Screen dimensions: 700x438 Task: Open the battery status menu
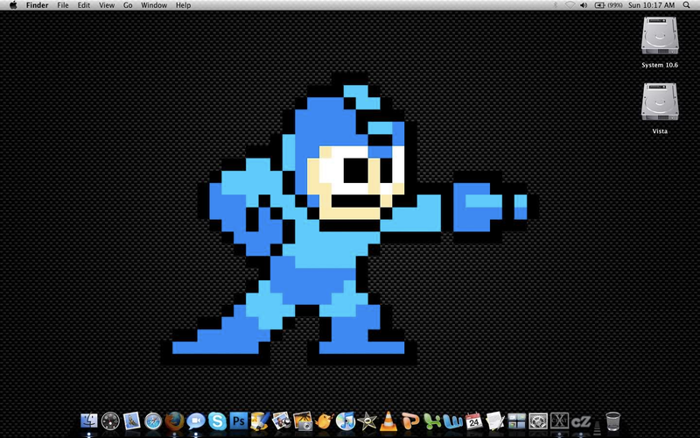pyautogui.click(x=608, y=5)
